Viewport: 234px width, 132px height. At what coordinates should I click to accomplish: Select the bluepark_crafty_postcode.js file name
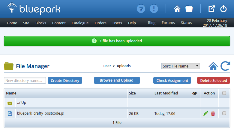point(40,113)
